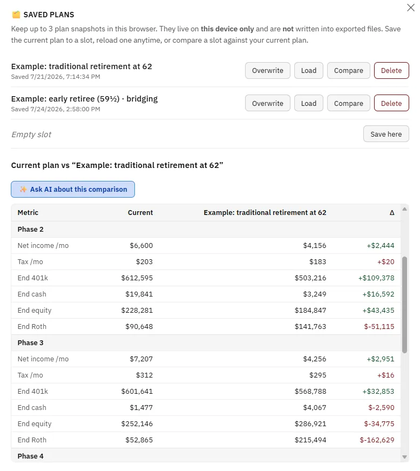Select the Phase 4 section heading

[x=30, y=456]
